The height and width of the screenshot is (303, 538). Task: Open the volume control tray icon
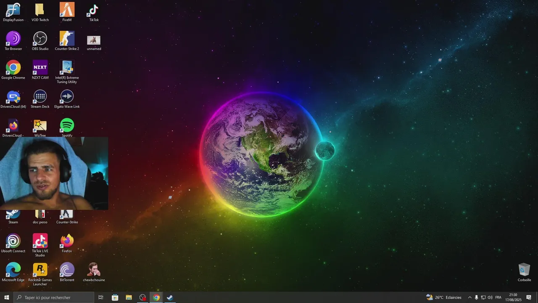[490, 298]
